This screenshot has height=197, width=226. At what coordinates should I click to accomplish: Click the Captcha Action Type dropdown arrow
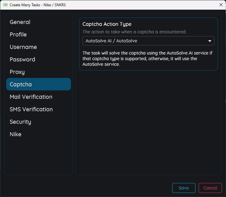(210, 41)
